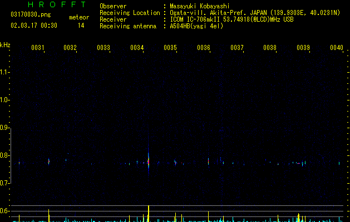This screenshot has height=222, width=350.
Task: Click the 0037 time marker
Action: pos(237,48)
